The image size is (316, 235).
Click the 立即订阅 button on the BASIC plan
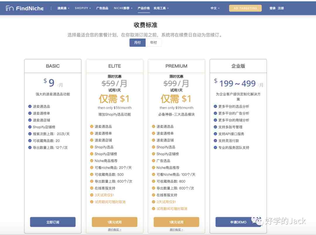coord(53,222)
